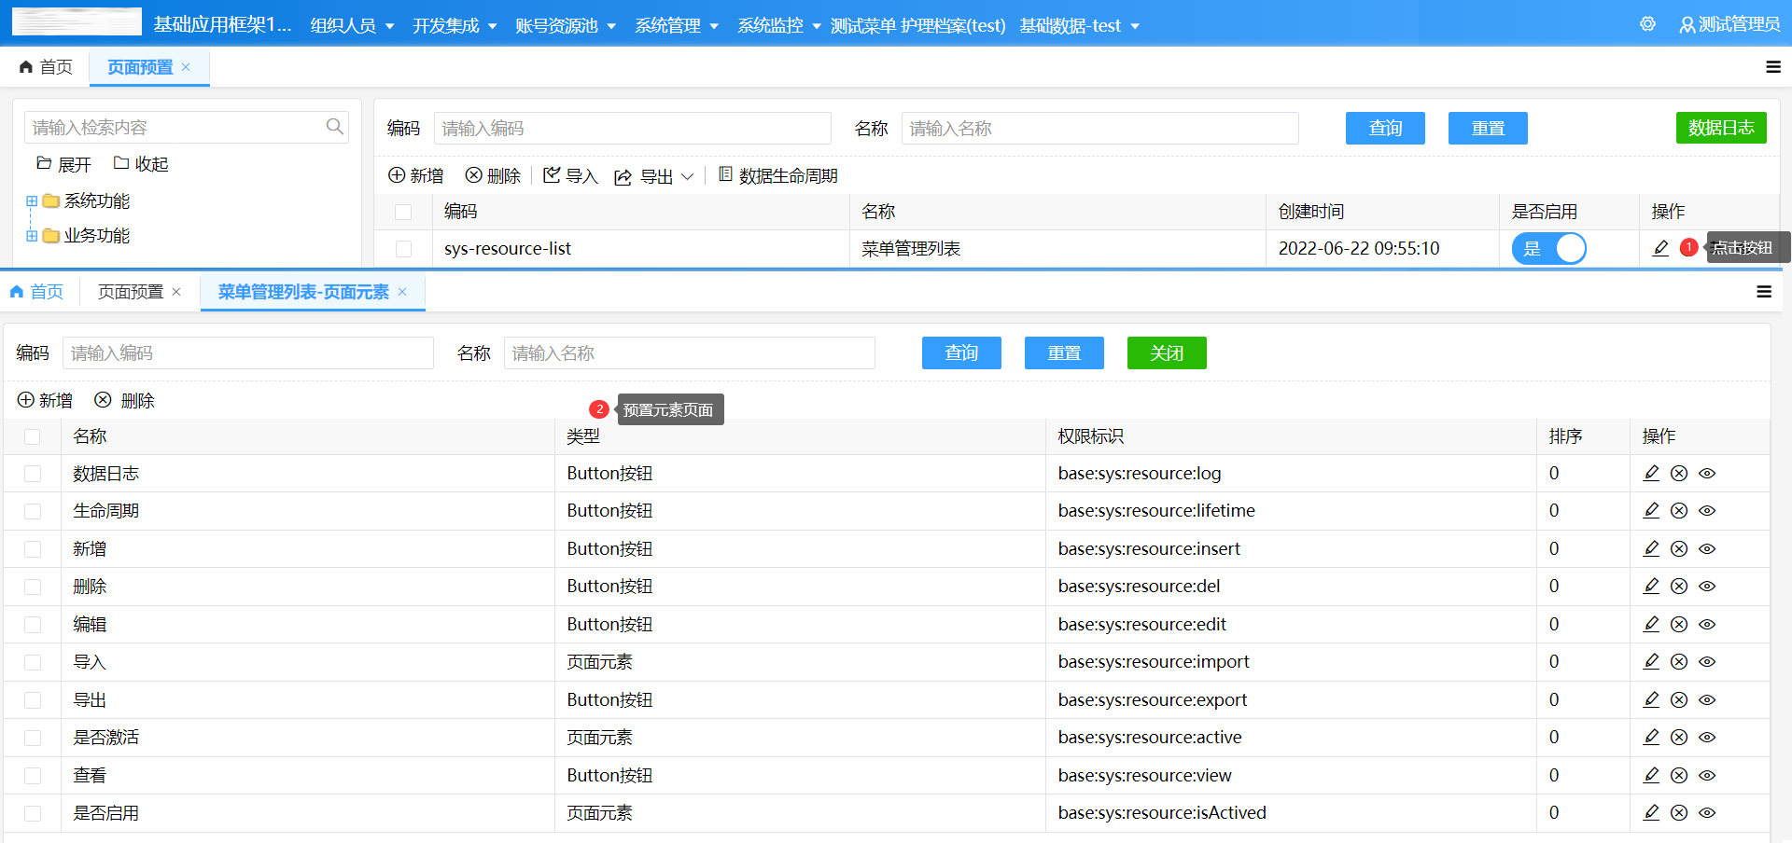
Task: Select the edit pencil for 数据日志 row
Action: [1651, 473]
